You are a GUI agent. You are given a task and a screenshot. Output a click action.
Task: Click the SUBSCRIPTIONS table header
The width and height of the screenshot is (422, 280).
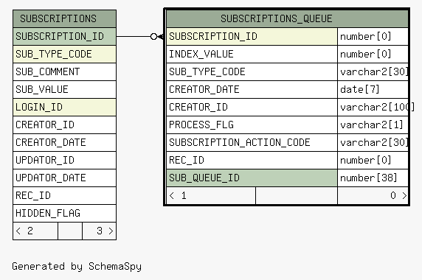pyautogui.click(x=65, y=19)
